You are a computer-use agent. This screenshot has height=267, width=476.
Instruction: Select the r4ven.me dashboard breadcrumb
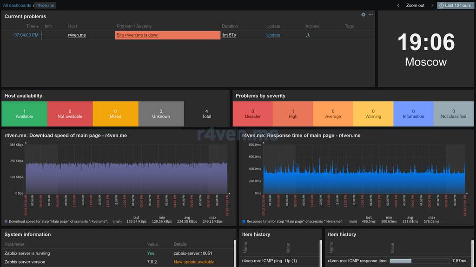pos(45,6)
